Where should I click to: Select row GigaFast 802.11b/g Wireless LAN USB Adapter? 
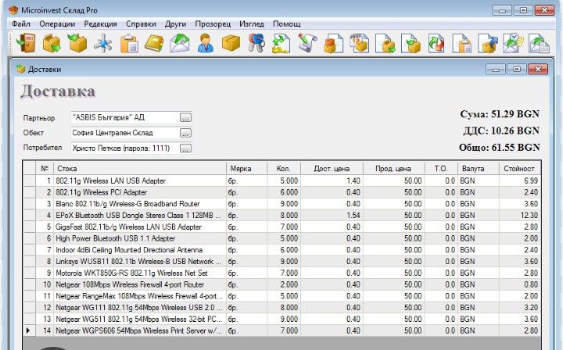pyautogui.click(x=281, y=227)
